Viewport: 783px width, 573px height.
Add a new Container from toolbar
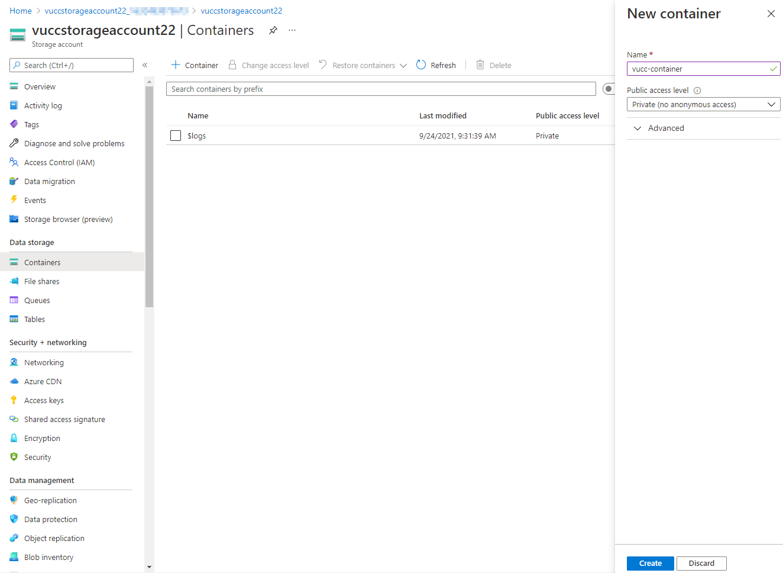195,65
